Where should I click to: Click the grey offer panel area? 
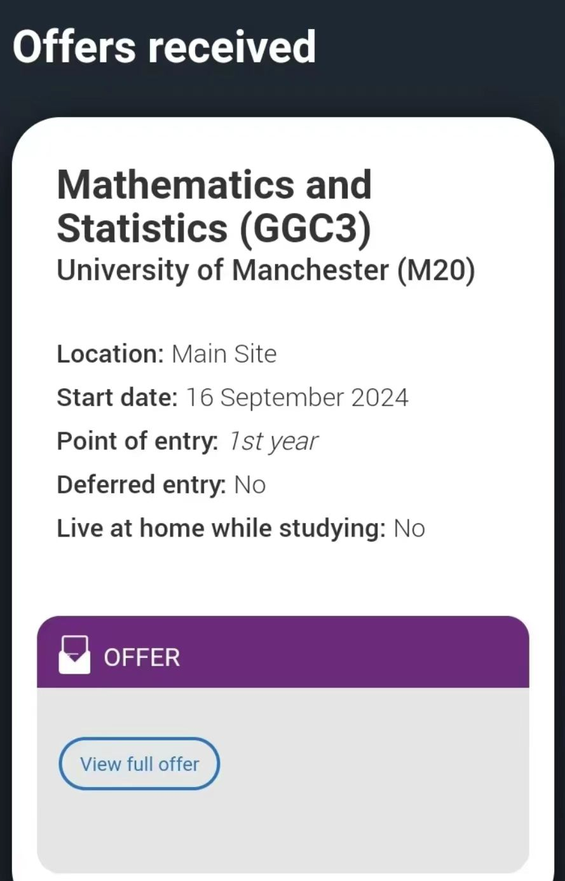point(283,780)
